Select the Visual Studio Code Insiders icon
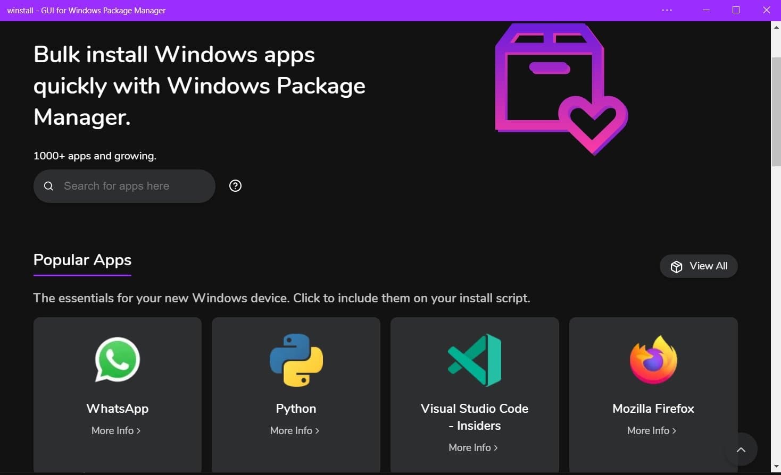 pos(475,360)
